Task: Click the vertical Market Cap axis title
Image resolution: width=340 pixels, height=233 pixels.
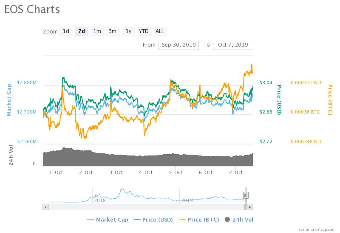Action: click(x=9, y=100)
